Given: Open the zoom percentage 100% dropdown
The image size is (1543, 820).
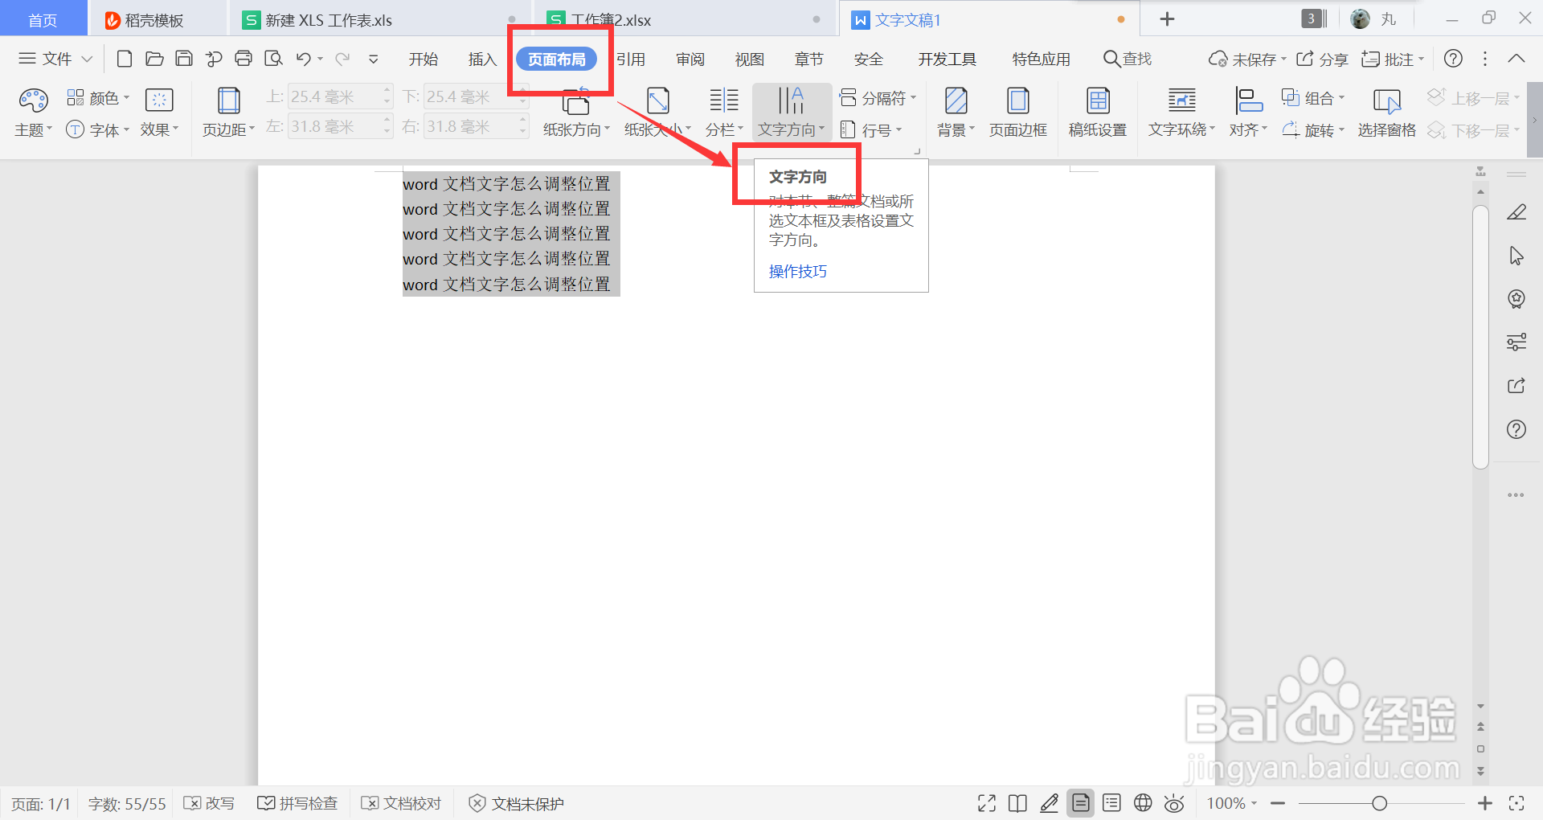Looking at the screenshot, I should point(1232,803).
